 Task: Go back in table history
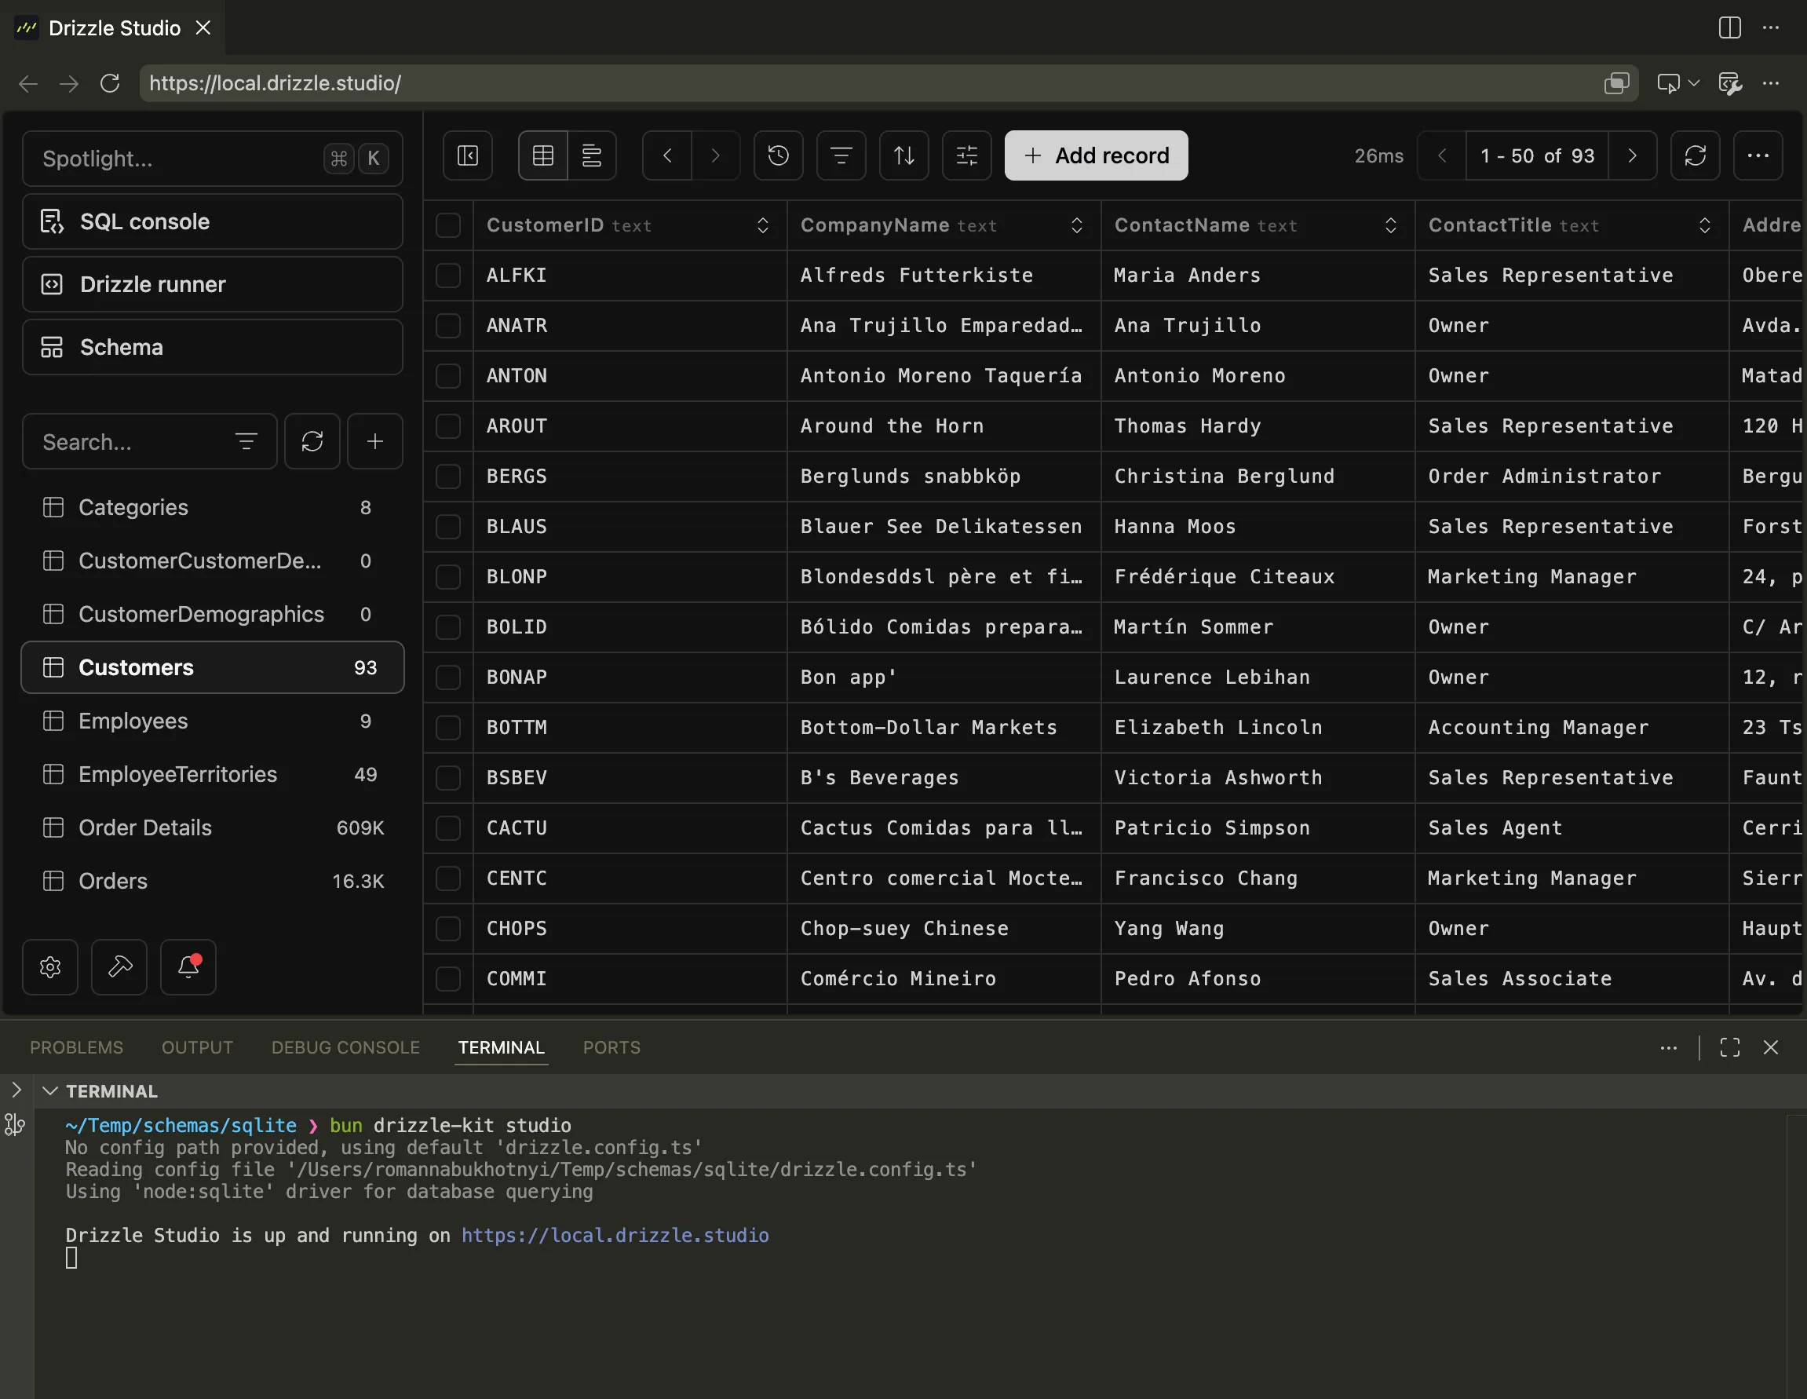tap(667, 155)
